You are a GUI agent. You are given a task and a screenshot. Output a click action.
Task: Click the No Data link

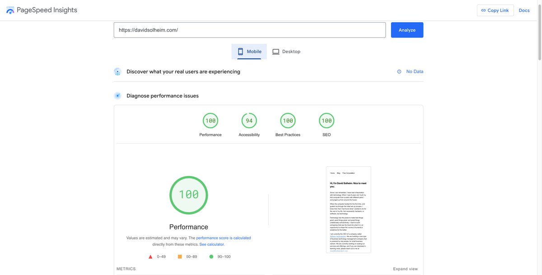[415, 71]
